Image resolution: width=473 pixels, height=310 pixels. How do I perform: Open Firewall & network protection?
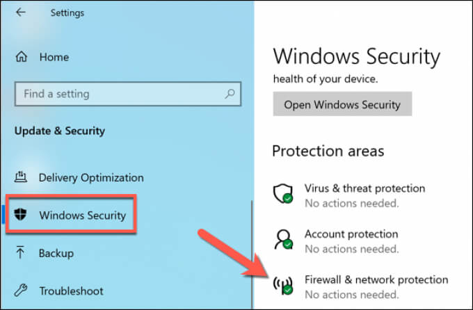[376, 280]
